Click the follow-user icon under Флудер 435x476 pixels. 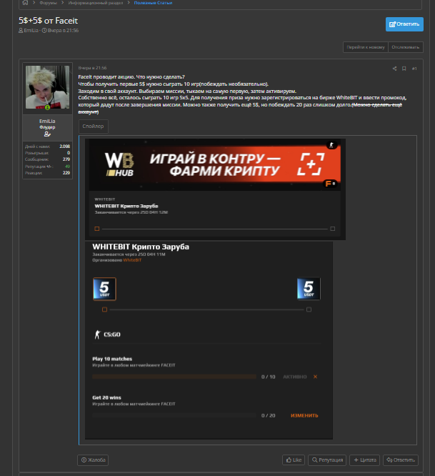[47, 134]
